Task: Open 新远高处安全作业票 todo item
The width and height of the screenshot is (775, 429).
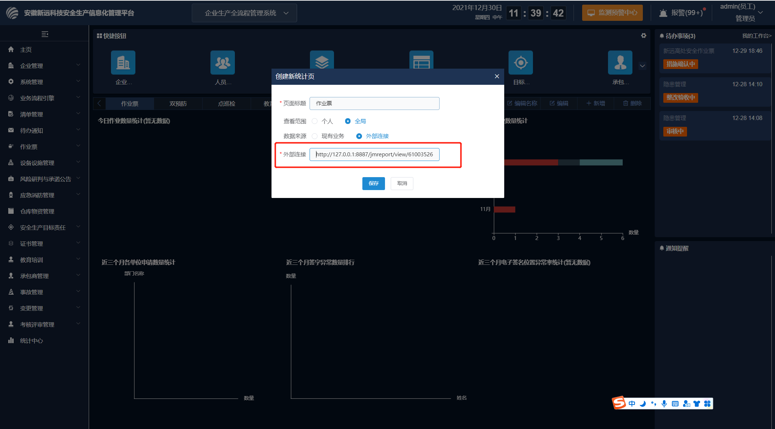Action: coord(715,59)
